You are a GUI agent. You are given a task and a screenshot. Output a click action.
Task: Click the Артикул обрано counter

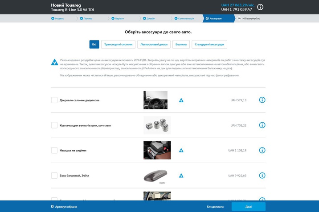click(x=64, y=207)
